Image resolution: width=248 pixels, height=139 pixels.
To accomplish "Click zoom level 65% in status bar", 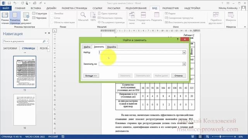I will tap(241, 137).
